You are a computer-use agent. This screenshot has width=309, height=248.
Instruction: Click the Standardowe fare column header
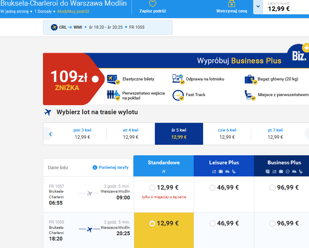[x=164, y=166]
